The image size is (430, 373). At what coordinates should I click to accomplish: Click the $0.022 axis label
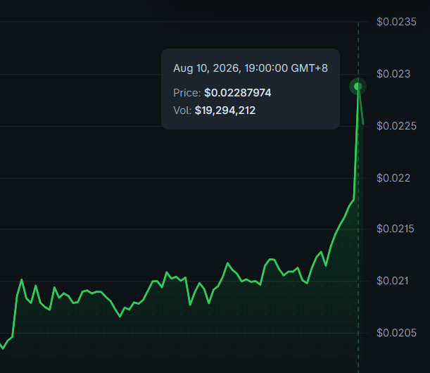(393, 178)
